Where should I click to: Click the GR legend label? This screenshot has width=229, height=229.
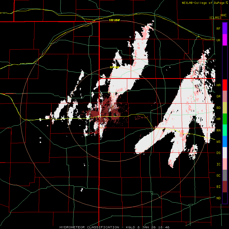[x=218, y=96]
